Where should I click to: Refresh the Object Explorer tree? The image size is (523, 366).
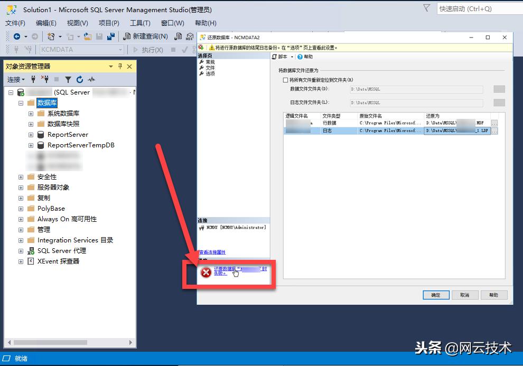[80, 78]
